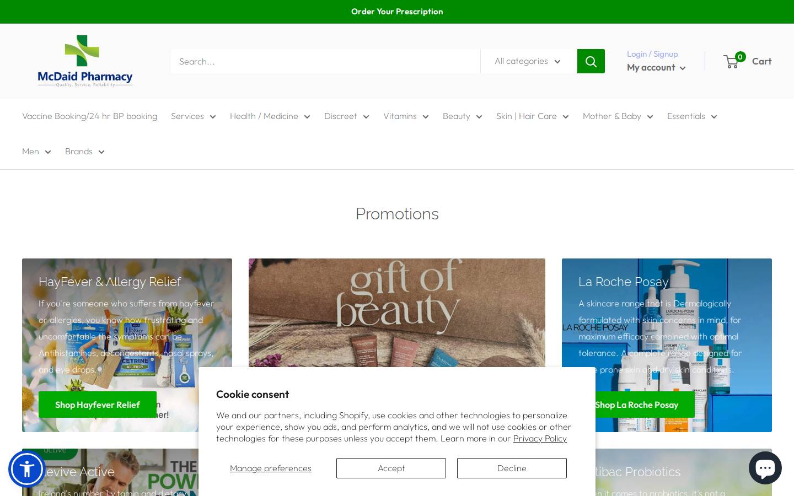Screen dimensions: 794x496
Task: Click the McDaid Pharmacy logo
Action: click(85, 61)
